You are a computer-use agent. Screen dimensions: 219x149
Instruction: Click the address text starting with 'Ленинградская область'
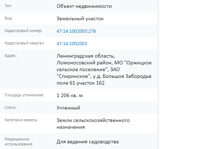pos(104,69)
